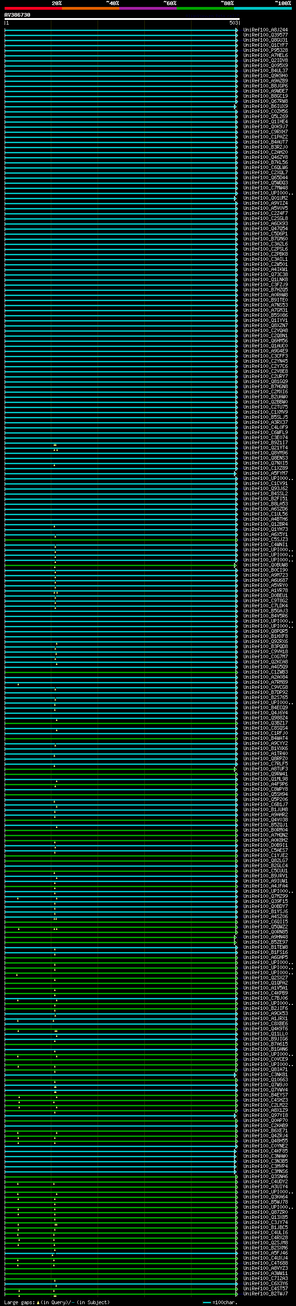Click the white query sequence ruler bar
The image size is (296, 1306).
tap(122, 19)
